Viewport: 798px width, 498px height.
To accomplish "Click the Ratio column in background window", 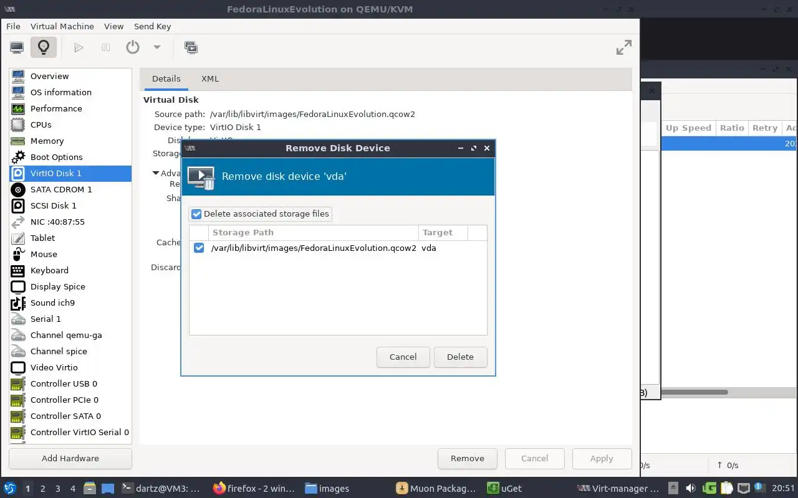I will tap(732, 128).
